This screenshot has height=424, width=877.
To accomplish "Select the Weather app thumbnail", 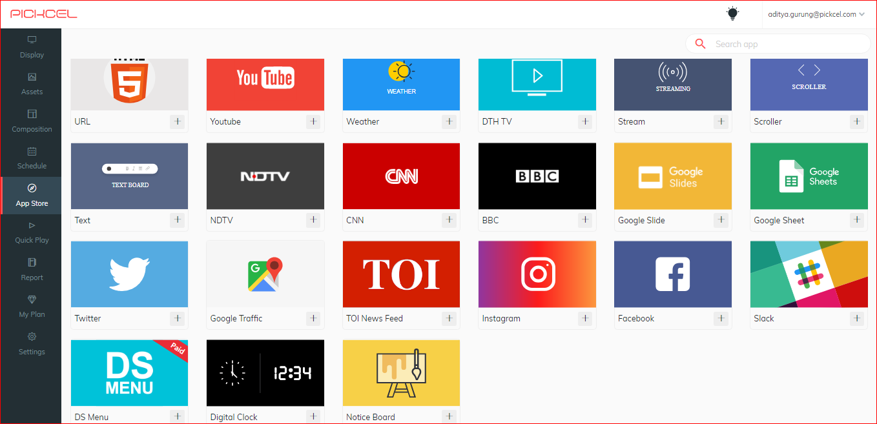I will point(401,85).
